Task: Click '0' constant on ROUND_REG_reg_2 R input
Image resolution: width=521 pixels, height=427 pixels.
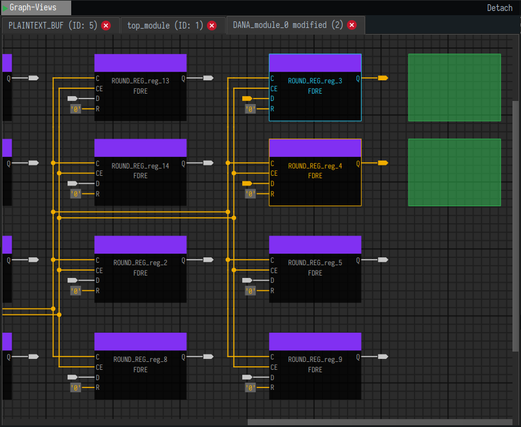Action: coord(75,291)
